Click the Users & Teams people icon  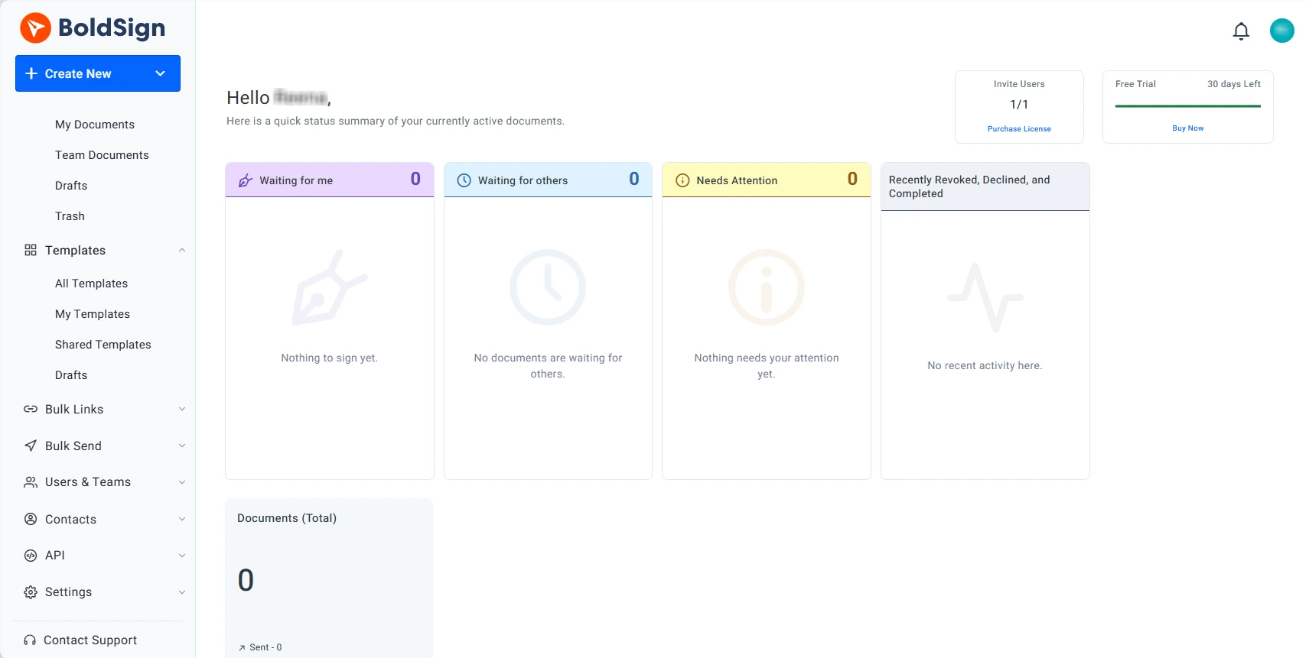point(31,482)
